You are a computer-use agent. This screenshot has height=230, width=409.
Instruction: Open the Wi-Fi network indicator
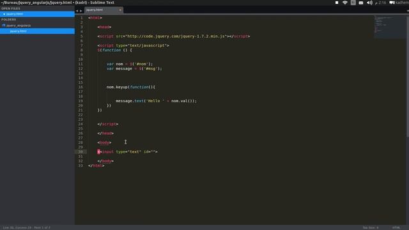click(x=345, y=3)
